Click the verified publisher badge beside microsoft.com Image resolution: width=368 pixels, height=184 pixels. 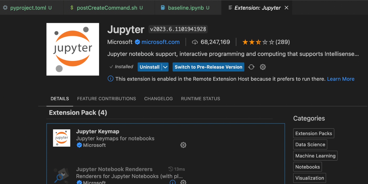(x=137, y=42)
